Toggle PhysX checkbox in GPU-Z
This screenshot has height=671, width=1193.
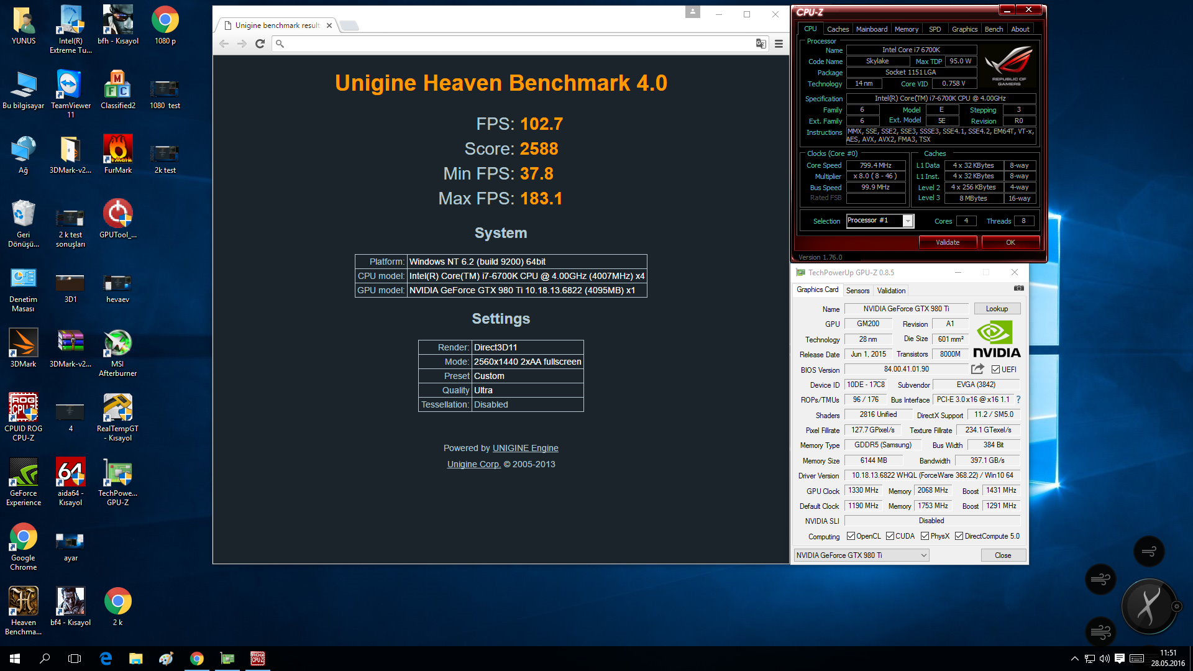(925, 536)
